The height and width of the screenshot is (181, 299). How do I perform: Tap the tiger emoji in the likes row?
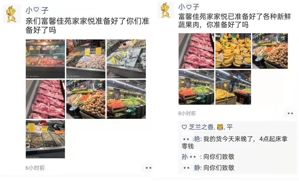click(220, 127)
